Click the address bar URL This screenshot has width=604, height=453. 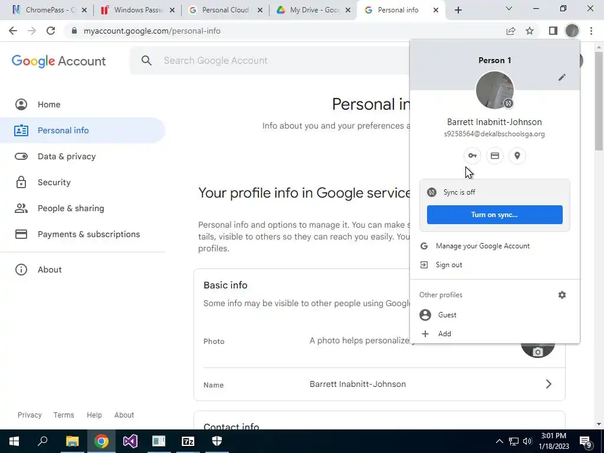[x=152, y=31]
